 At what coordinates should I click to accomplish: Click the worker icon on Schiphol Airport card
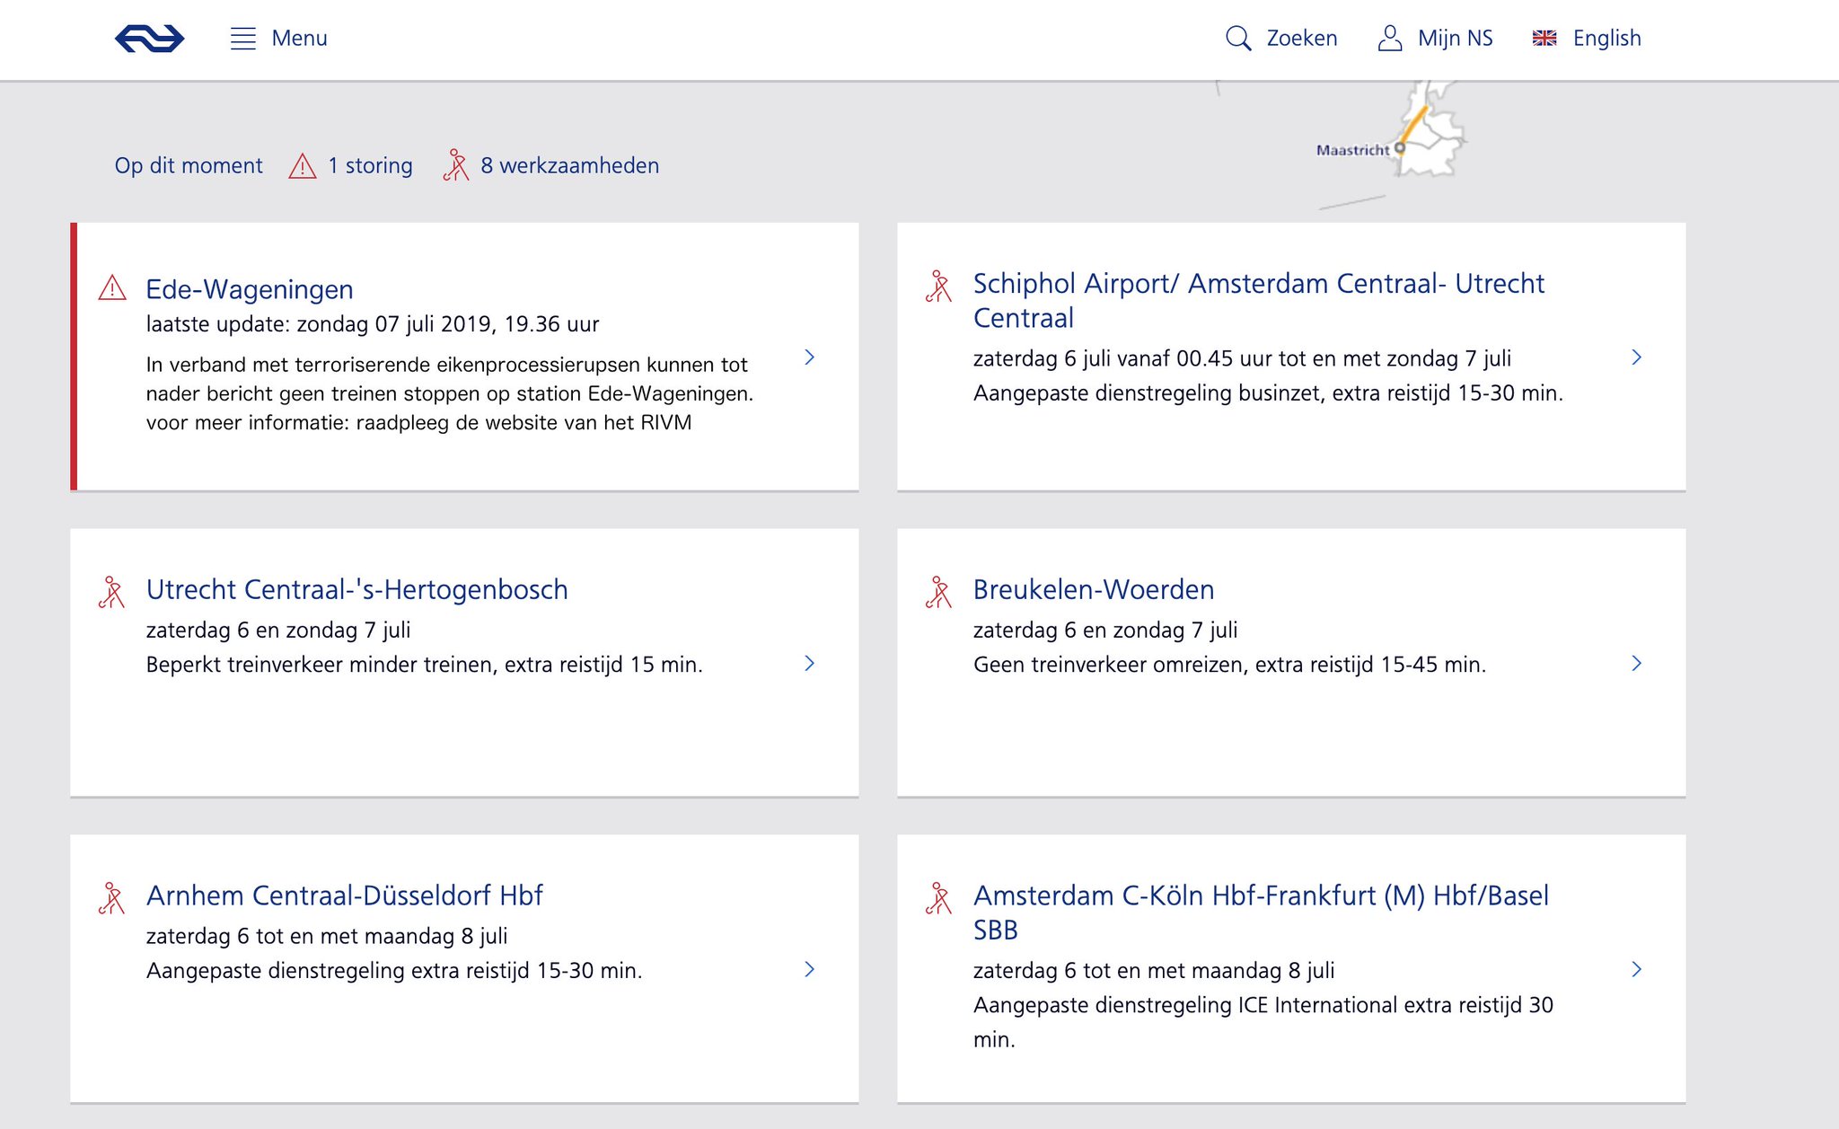938,287
